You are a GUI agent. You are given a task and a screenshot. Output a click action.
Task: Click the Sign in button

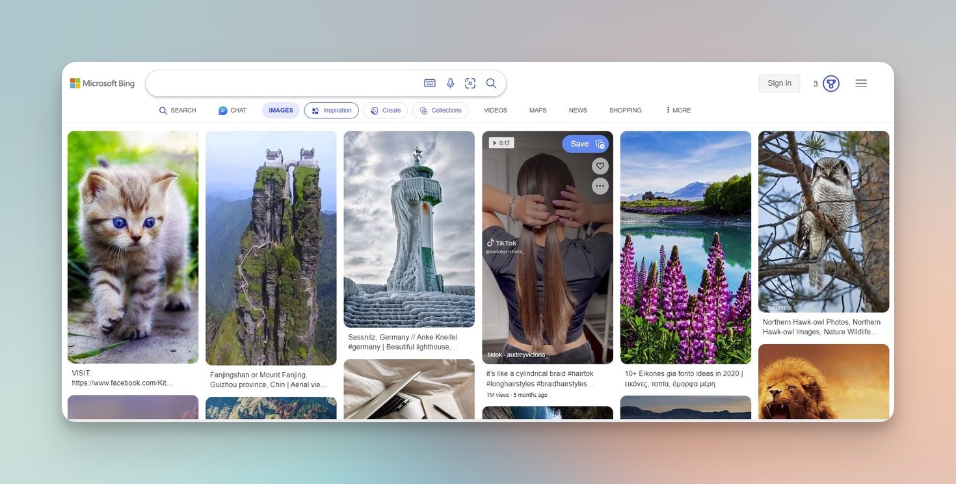778,83
